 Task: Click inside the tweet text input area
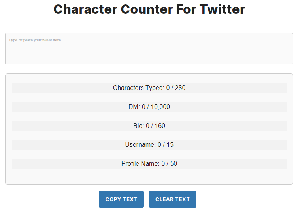pos(149,49)
